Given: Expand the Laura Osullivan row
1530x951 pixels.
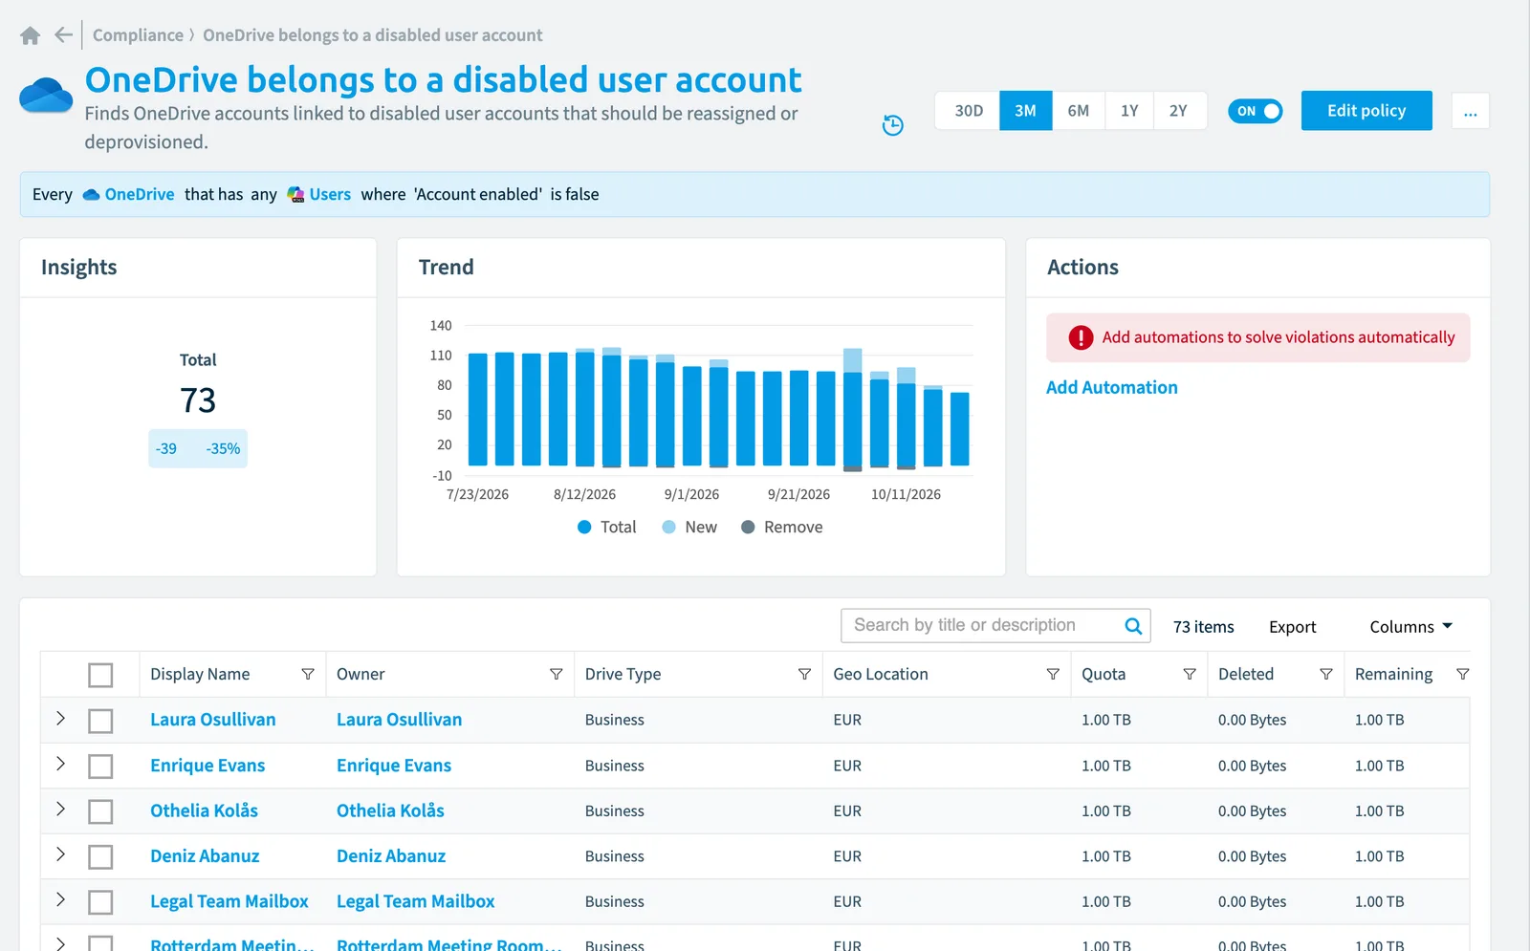Looking at the screenshot, I should coord(60,718).
